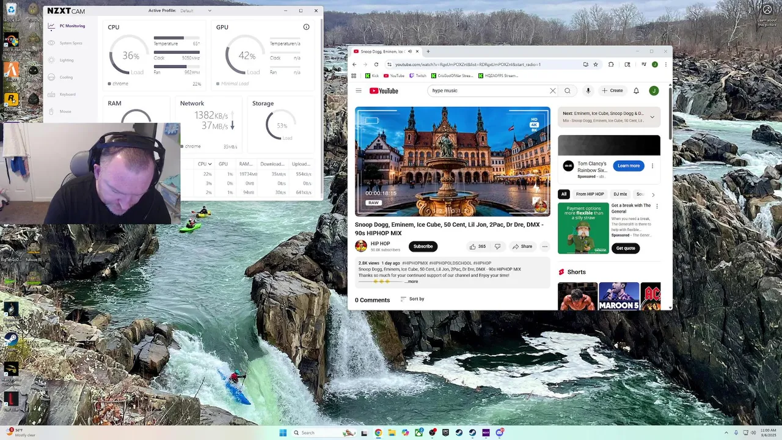The image size is (782, 440).
Task: Open Keyboard section in NZXT CAM
Action: (x=63, y=94)
